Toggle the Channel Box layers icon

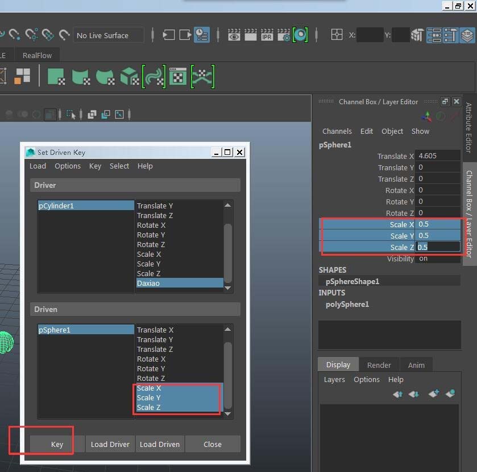(x=467, y=35)
